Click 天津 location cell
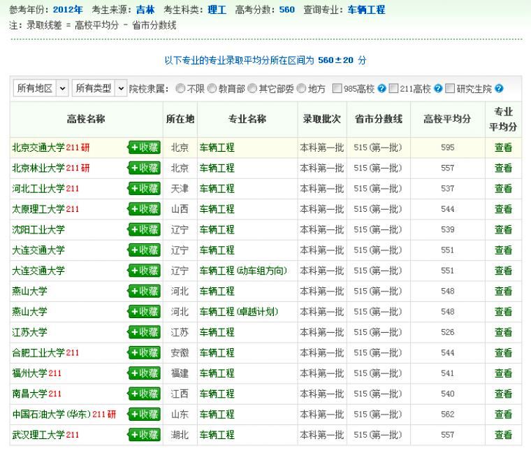 pos(180,189)
